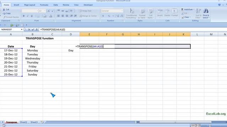Select the cell containing Wednesday
This screenshot has height=127, width=227.
pyautogui.click(x=33, y=59)
